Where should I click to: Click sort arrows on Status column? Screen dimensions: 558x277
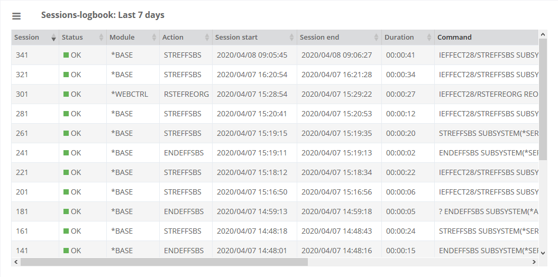point(101,38)
